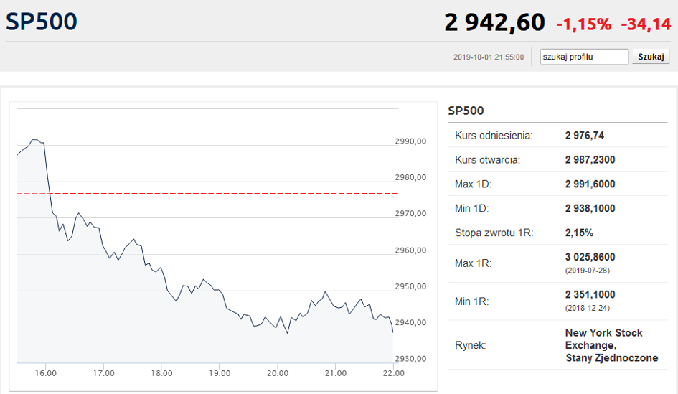Viewport: 678px width, 394px height.
Task: Click the 2970,00 chart axis label
Action: [410, 213]
